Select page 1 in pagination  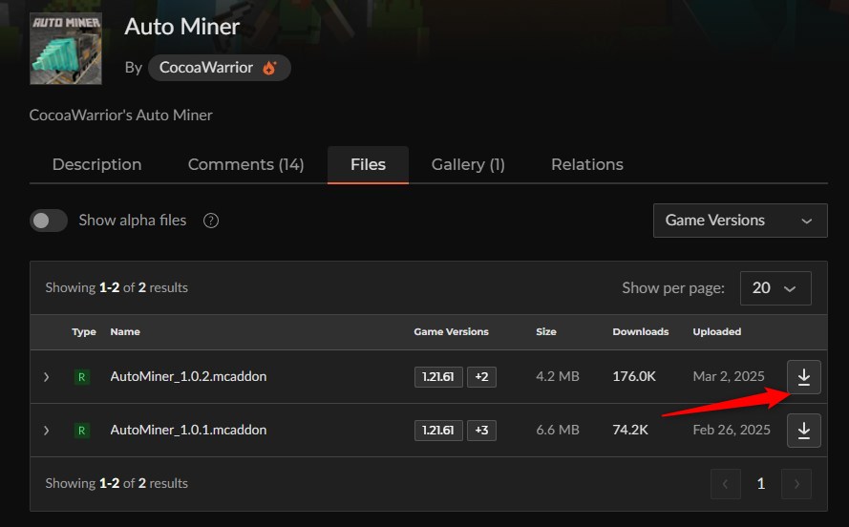click(x=761, y=484)
